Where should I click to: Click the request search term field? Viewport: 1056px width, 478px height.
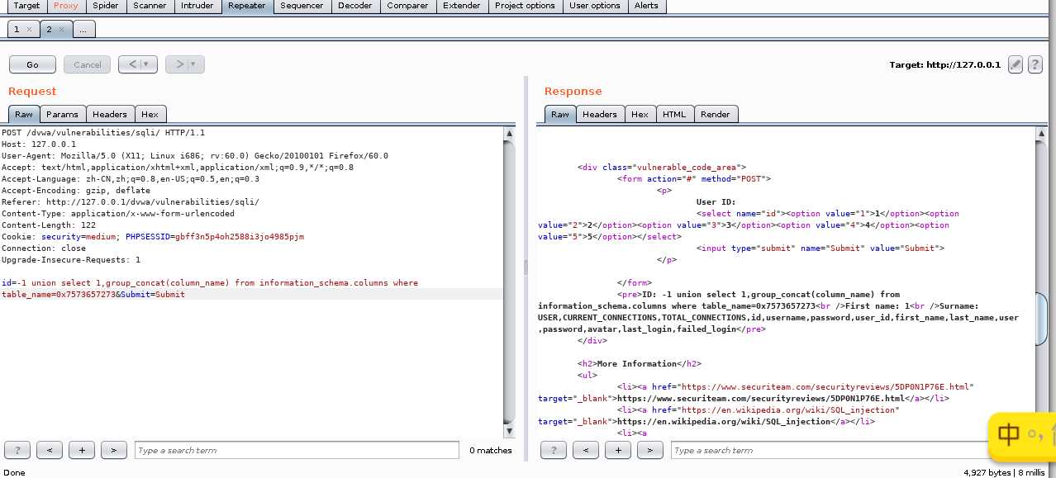(297, 450)
